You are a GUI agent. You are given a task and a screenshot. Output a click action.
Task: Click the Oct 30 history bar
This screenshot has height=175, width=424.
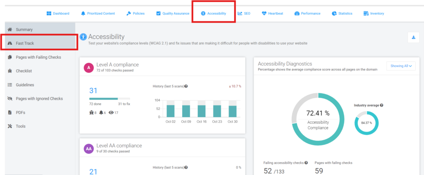coord(233,111)
